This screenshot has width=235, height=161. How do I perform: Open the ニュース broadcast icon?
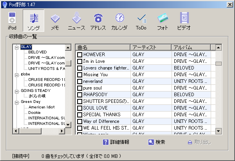pyautogui.click(x=77, y=18)
